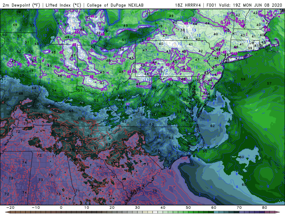Click the dewpoint value 66 on the map
285x214 pixels.
[x=71, y=111]
